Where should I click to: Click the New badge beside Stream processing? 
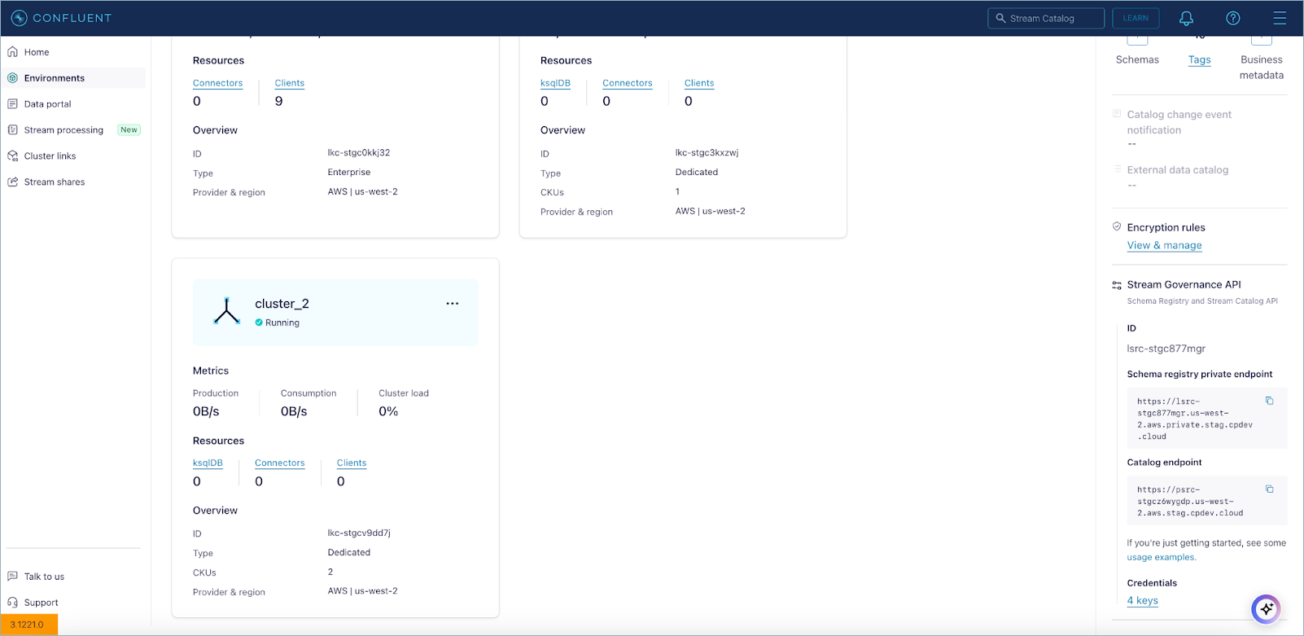129,130
